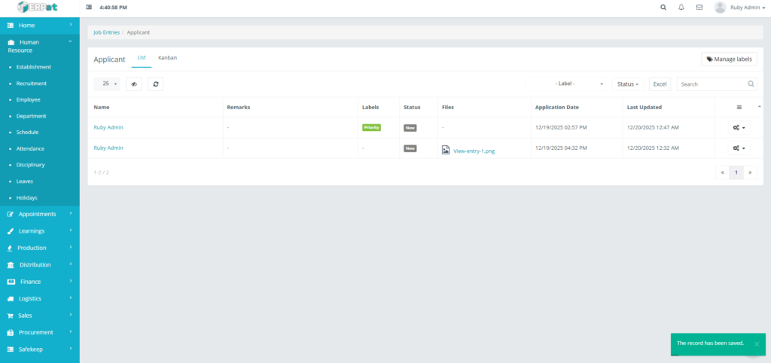771x363 pixels.
Task: Toggle column visibility with eye icon
Action: click(x=134, y=84)
